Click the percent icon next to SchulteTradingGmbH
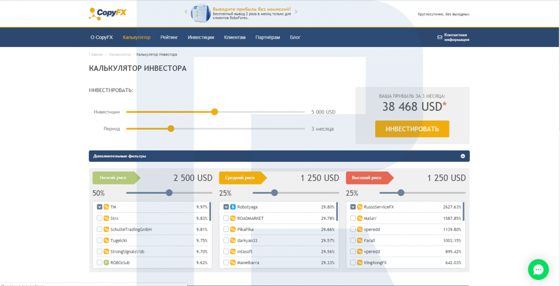Viewport: 560px width, 286px height. pyautogui.click(x=106, y=229)
